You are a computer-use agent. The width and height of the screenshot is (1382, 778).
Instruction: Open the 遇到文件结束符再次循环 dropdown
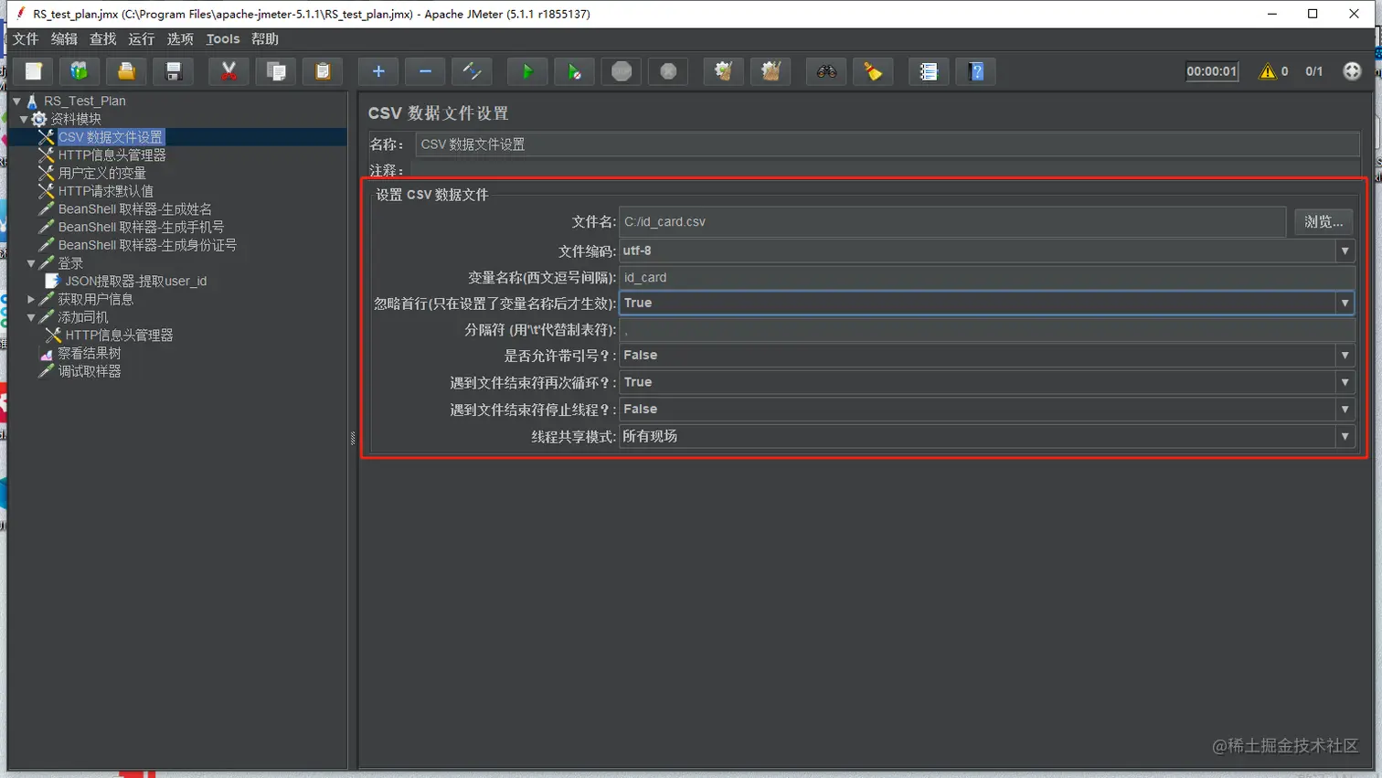point(986,382)
